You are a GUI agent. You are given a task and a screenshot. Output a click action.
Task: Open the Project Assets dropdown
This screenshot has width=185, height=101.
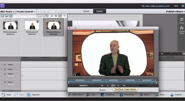(26, 12)
